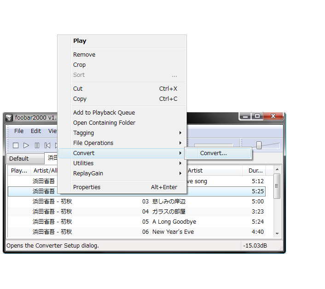Maximize the foobar2000 window

(x=257, y=116)
